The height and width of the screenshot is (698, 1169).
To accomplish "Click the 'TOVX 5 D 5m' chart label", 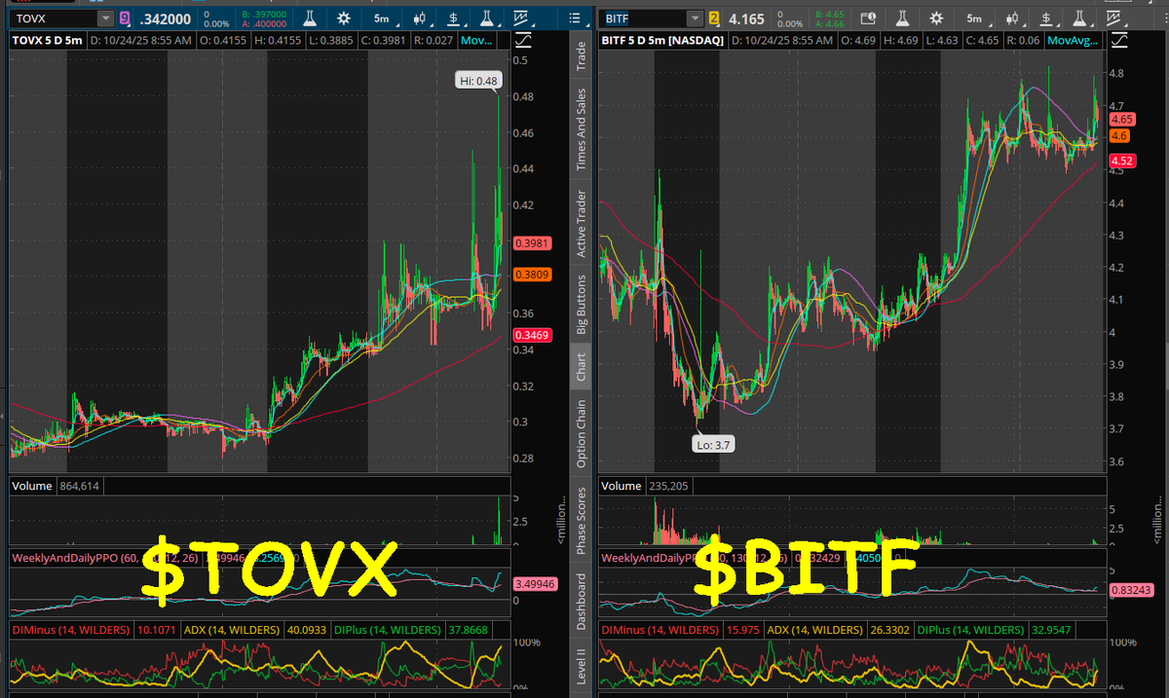I will click(47, 40).
